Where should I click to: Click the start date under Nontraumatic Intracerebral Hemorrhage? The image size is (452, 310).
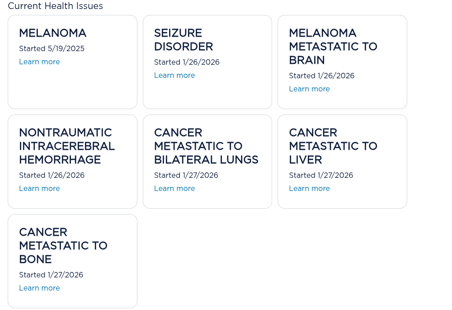pyautogui.click(x=52, y=176)
